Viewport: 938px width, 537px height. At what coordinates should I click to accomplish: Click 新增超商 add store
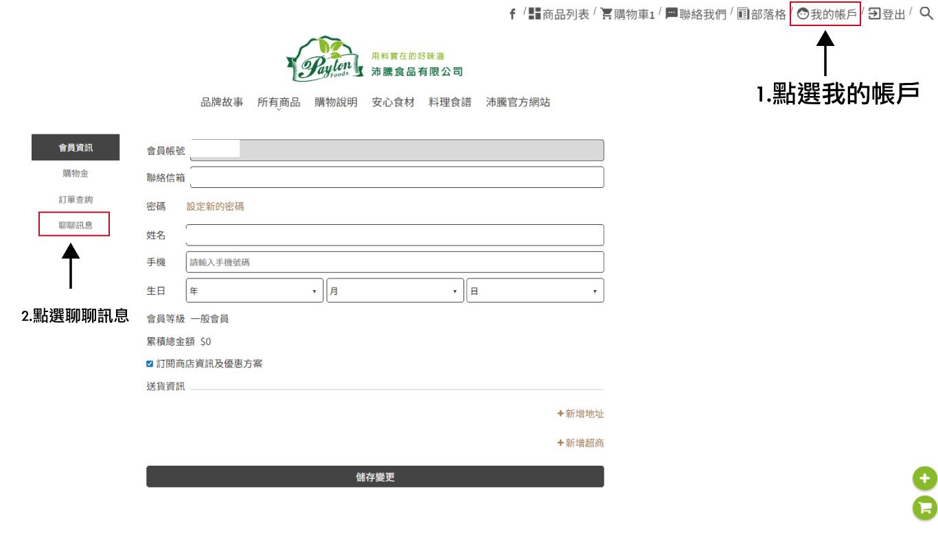(x=581, y=444)
